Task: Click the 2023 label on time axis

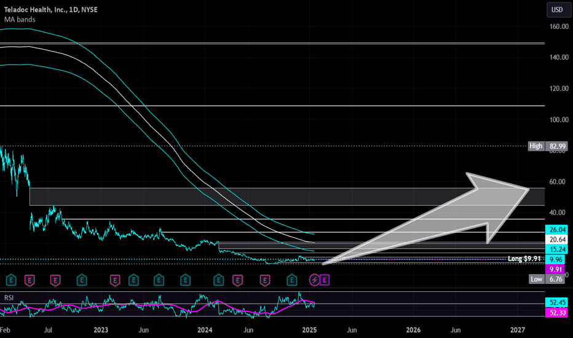Action: (101, 330)
